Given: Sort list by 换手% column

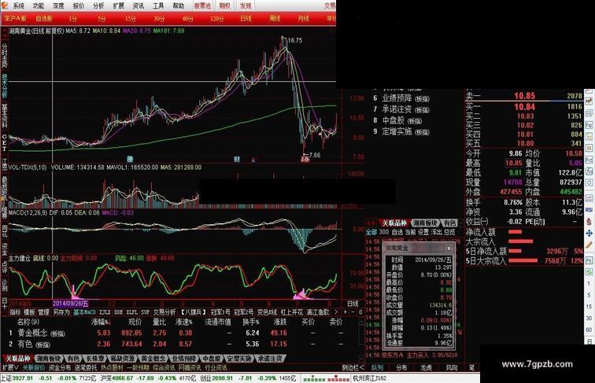Looking at the screenshot, I should pyautogui.click(x=251, y=322).
